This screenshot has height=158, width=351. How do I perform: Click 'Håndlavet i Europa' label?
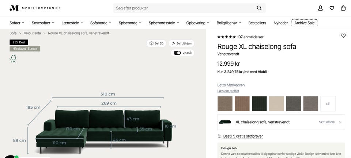click(25, 49)
